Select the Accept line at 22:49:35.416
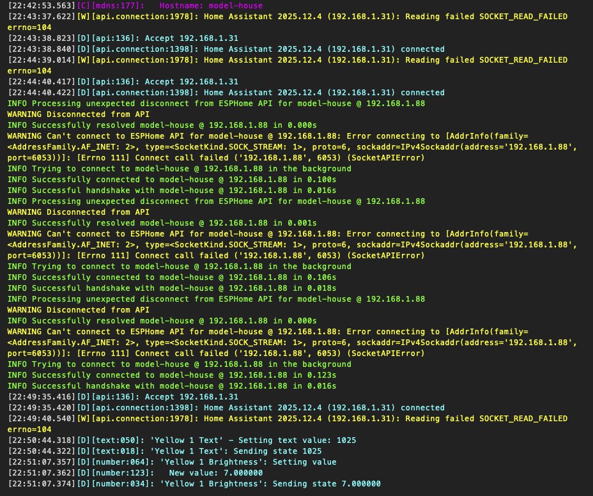593x496 pixels. [123, 397]
